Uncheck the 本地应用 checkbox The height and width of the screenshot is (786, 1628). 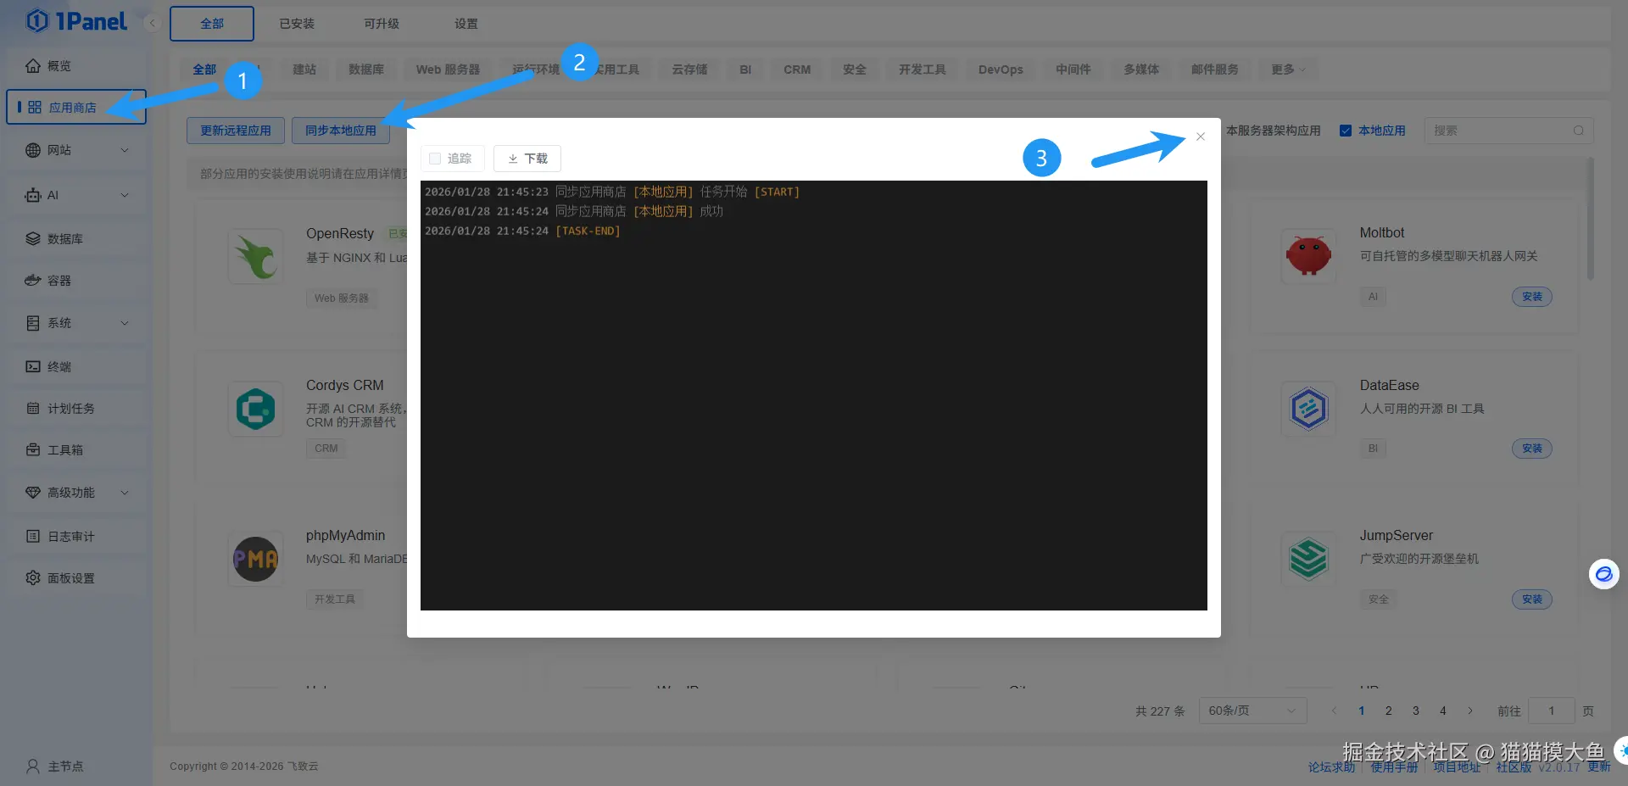tap(1346, 131)
